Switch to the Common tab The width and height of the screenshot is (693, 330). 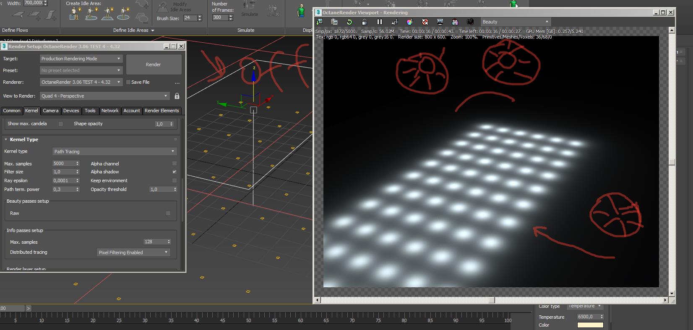pos(12,111)
